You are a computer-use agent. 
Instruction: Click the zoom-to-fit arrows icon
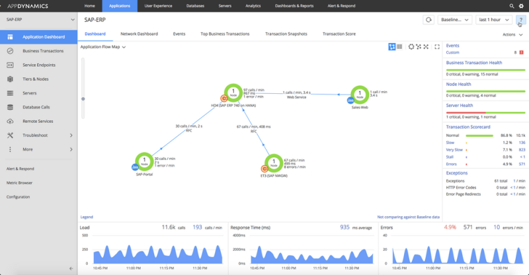coord(426,46)
